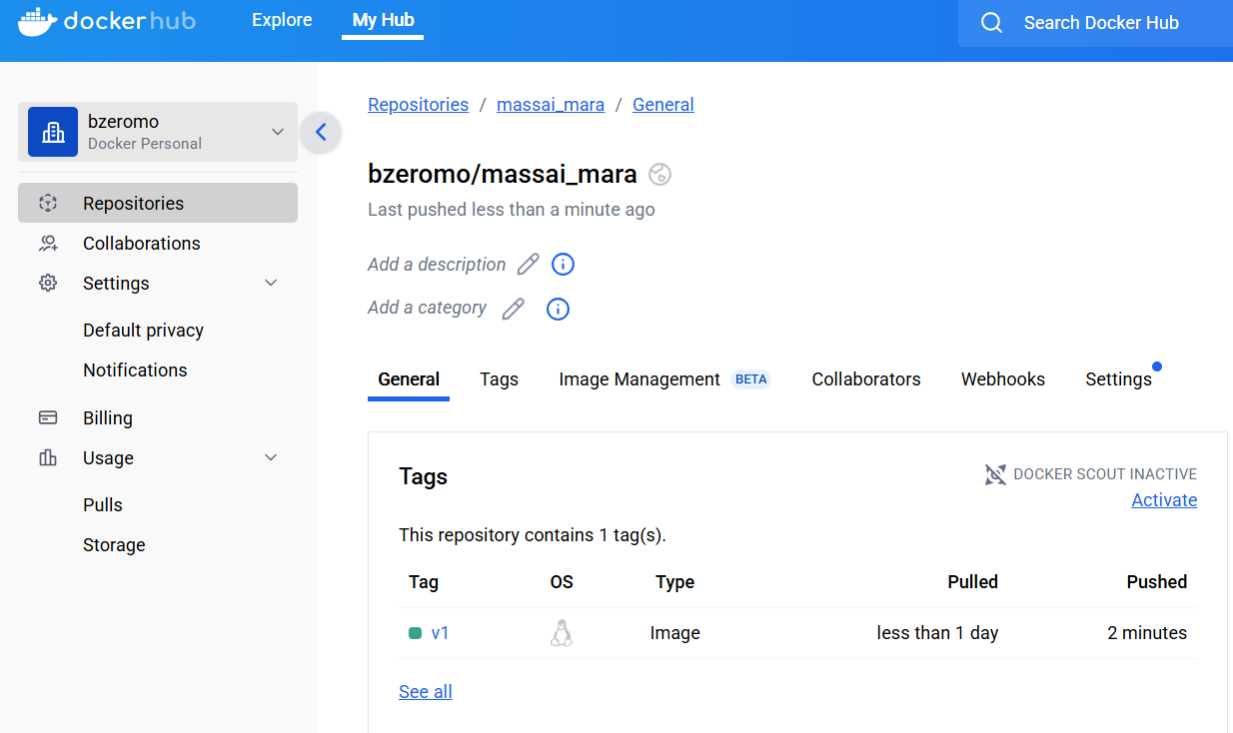Image resolution: width=1233 pixels, height=733 pixels.
Task: Click the Billing card icon
Action: click(48, 417)
